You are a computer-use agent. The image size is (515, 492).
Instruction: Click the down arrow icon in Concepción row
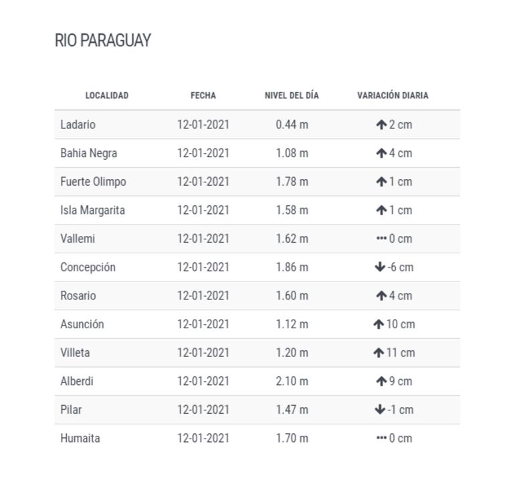[380, 267]
